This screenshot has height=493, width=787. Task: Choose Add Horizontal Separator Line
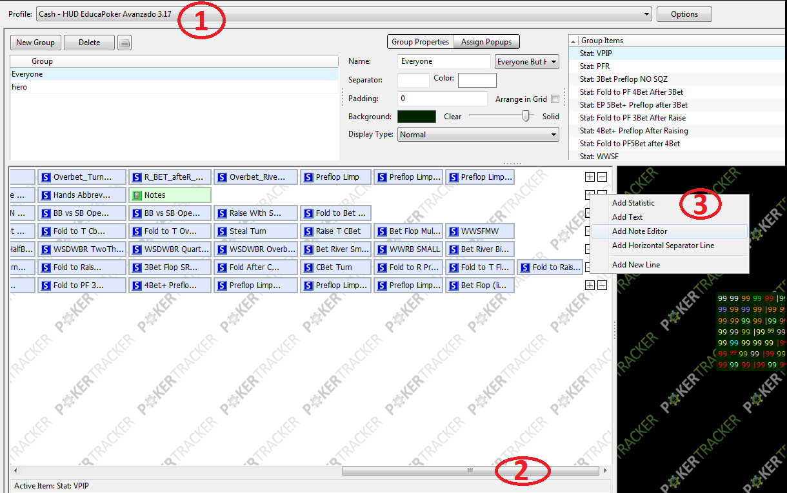pos(669,246)
